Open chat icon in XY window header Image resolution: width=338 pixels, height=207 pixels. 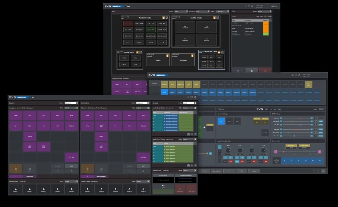pos(192,97)
